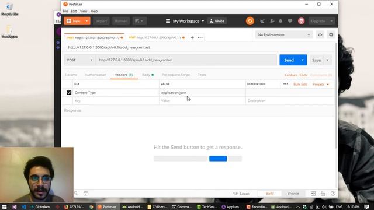Image resolution: width=374 pixels, height=210 pixels.
Task: Expand the New button dropdown arrow
Action: pos(87,21)
